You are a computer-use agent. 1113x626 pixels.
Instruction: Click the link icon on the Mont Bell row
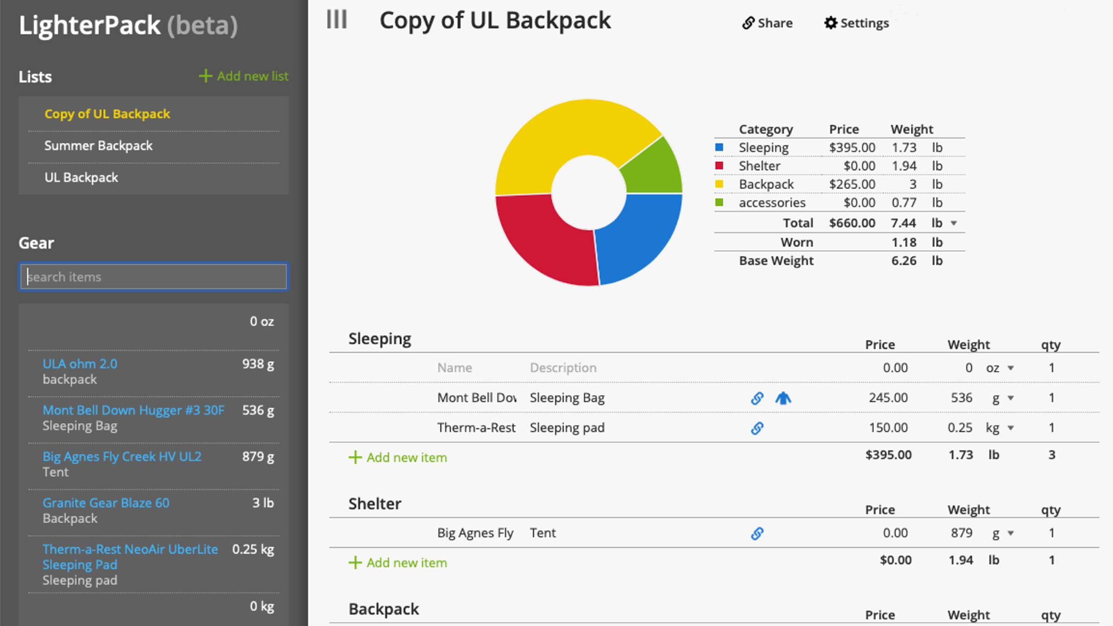(757, 398)
